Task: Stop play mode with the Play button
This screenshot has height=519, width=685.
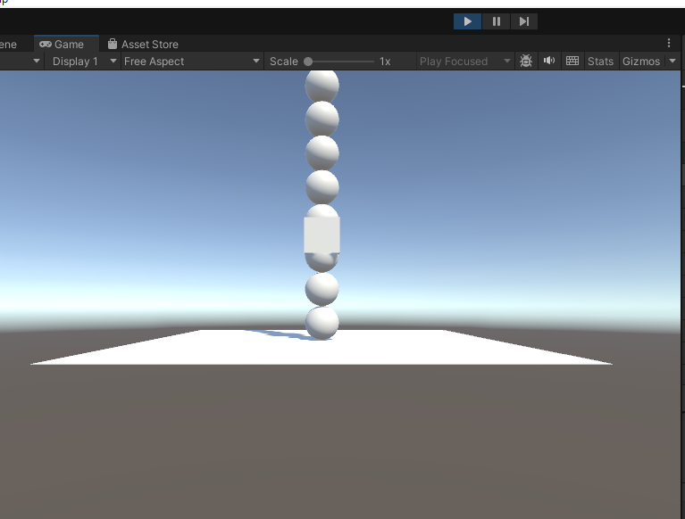Action: [467, 21]
